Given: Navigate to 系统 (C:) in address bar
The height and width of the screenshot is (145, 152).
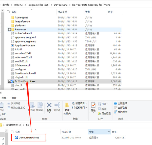Looking at the screenshot, I should (18, 5).
